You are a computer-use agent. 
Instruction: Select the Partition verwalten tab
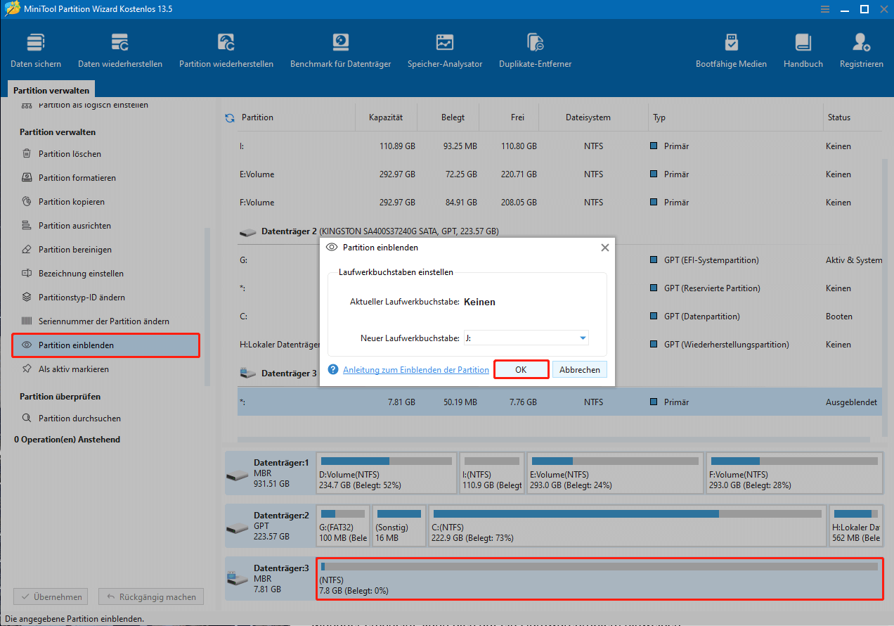(51, 89)
